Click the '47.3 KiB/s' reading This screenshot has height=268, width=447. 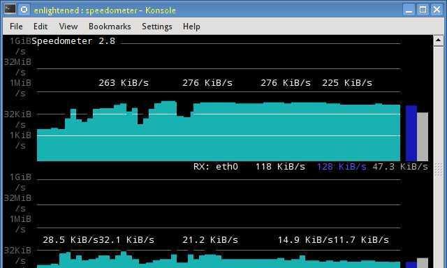[x=400, y=167]
